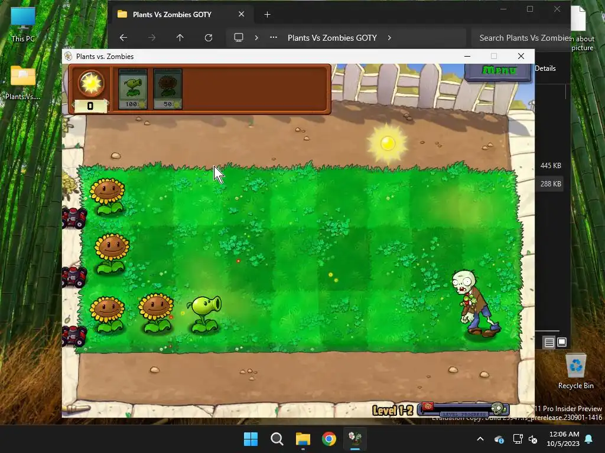Click the sunflower in the middle lawn row

112,254
